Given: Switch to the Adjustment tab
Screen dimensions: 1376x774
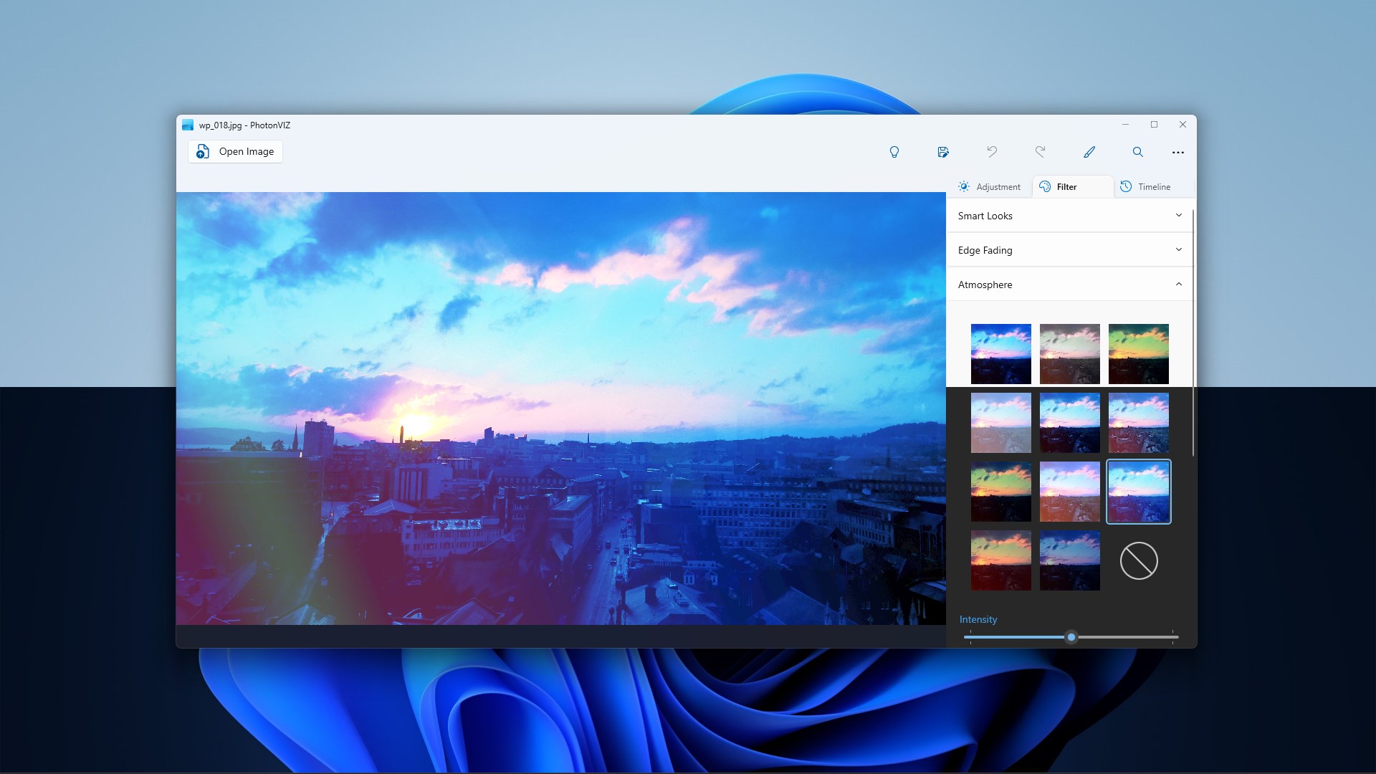Looking at the screenshot, I should point(990,186).
